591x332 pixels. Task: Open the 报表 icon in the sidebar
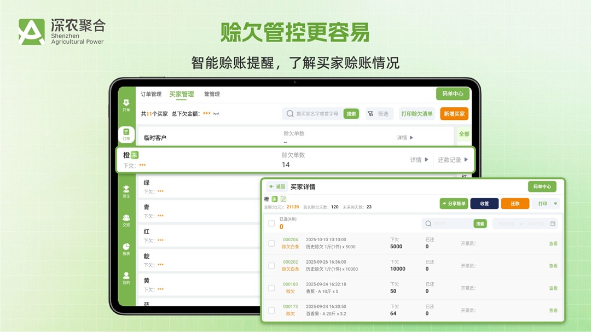(126, 247)
